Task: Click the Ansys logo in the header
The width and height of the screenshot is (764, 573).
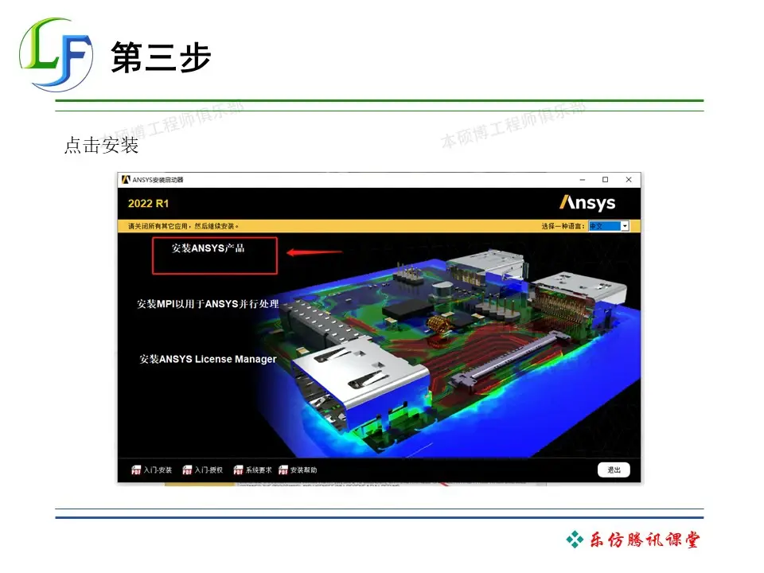Action: tap(587, 203)
